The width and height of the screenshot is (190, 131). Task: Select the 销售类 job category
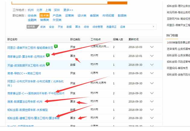[45, 20]
